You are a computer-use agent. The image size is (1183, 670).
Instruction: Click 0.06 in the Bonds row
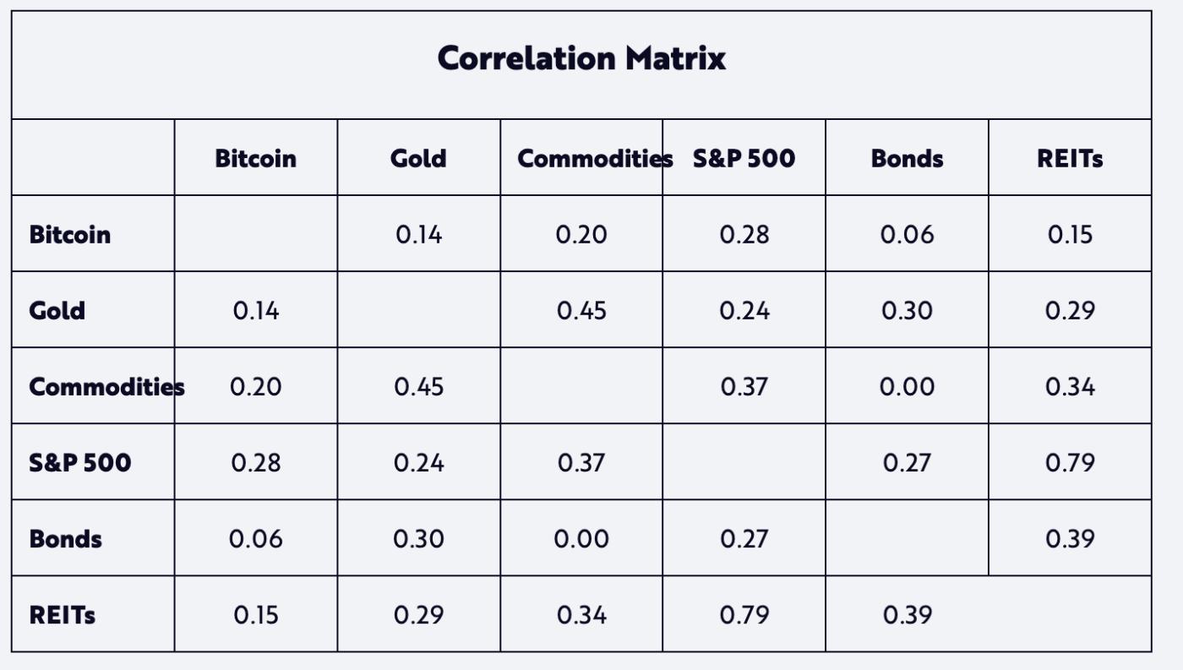pos(255,538)
